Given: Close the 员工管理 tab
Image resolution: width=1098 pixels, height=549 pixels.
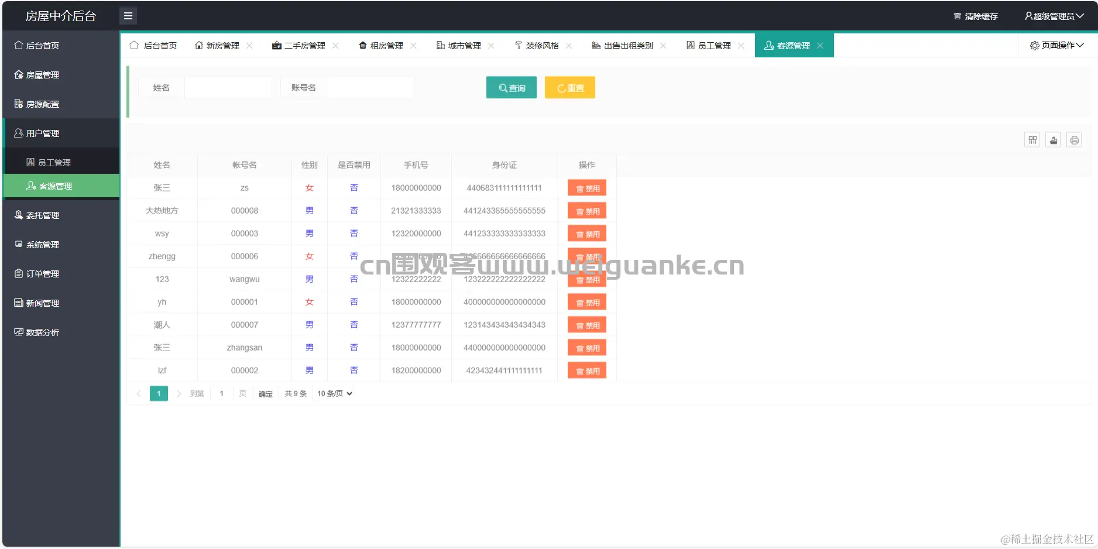Looking at the screenshot, I should pos(741,46).
